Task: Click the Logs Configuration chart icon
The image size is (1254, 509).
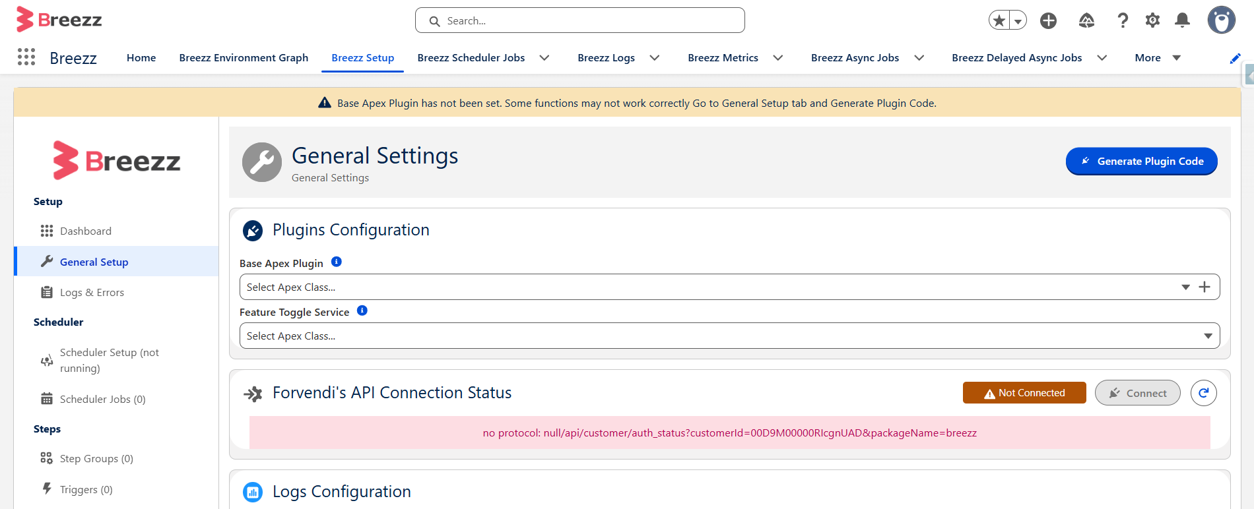Action: pos(253,492)
